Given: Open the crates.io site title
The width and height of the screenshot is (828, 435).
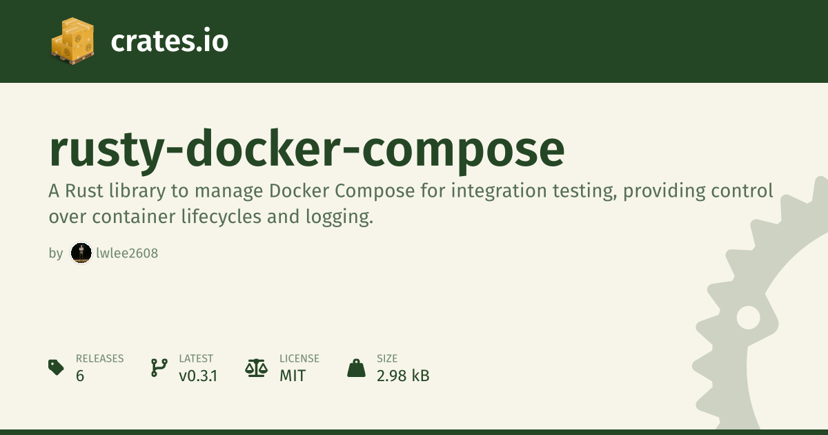Looking at the screenshot, I should pyautogui.click(x=169, y=41).
